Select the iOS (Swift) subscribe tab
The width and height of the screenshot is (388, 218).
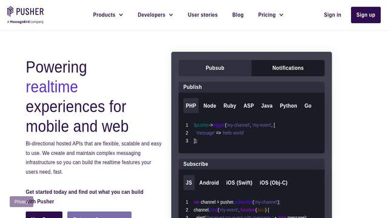(x=239, y=183)
